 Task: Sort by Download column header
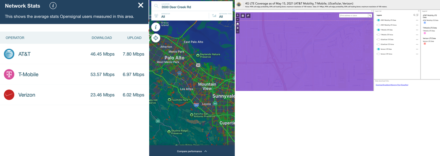(102, 38)
